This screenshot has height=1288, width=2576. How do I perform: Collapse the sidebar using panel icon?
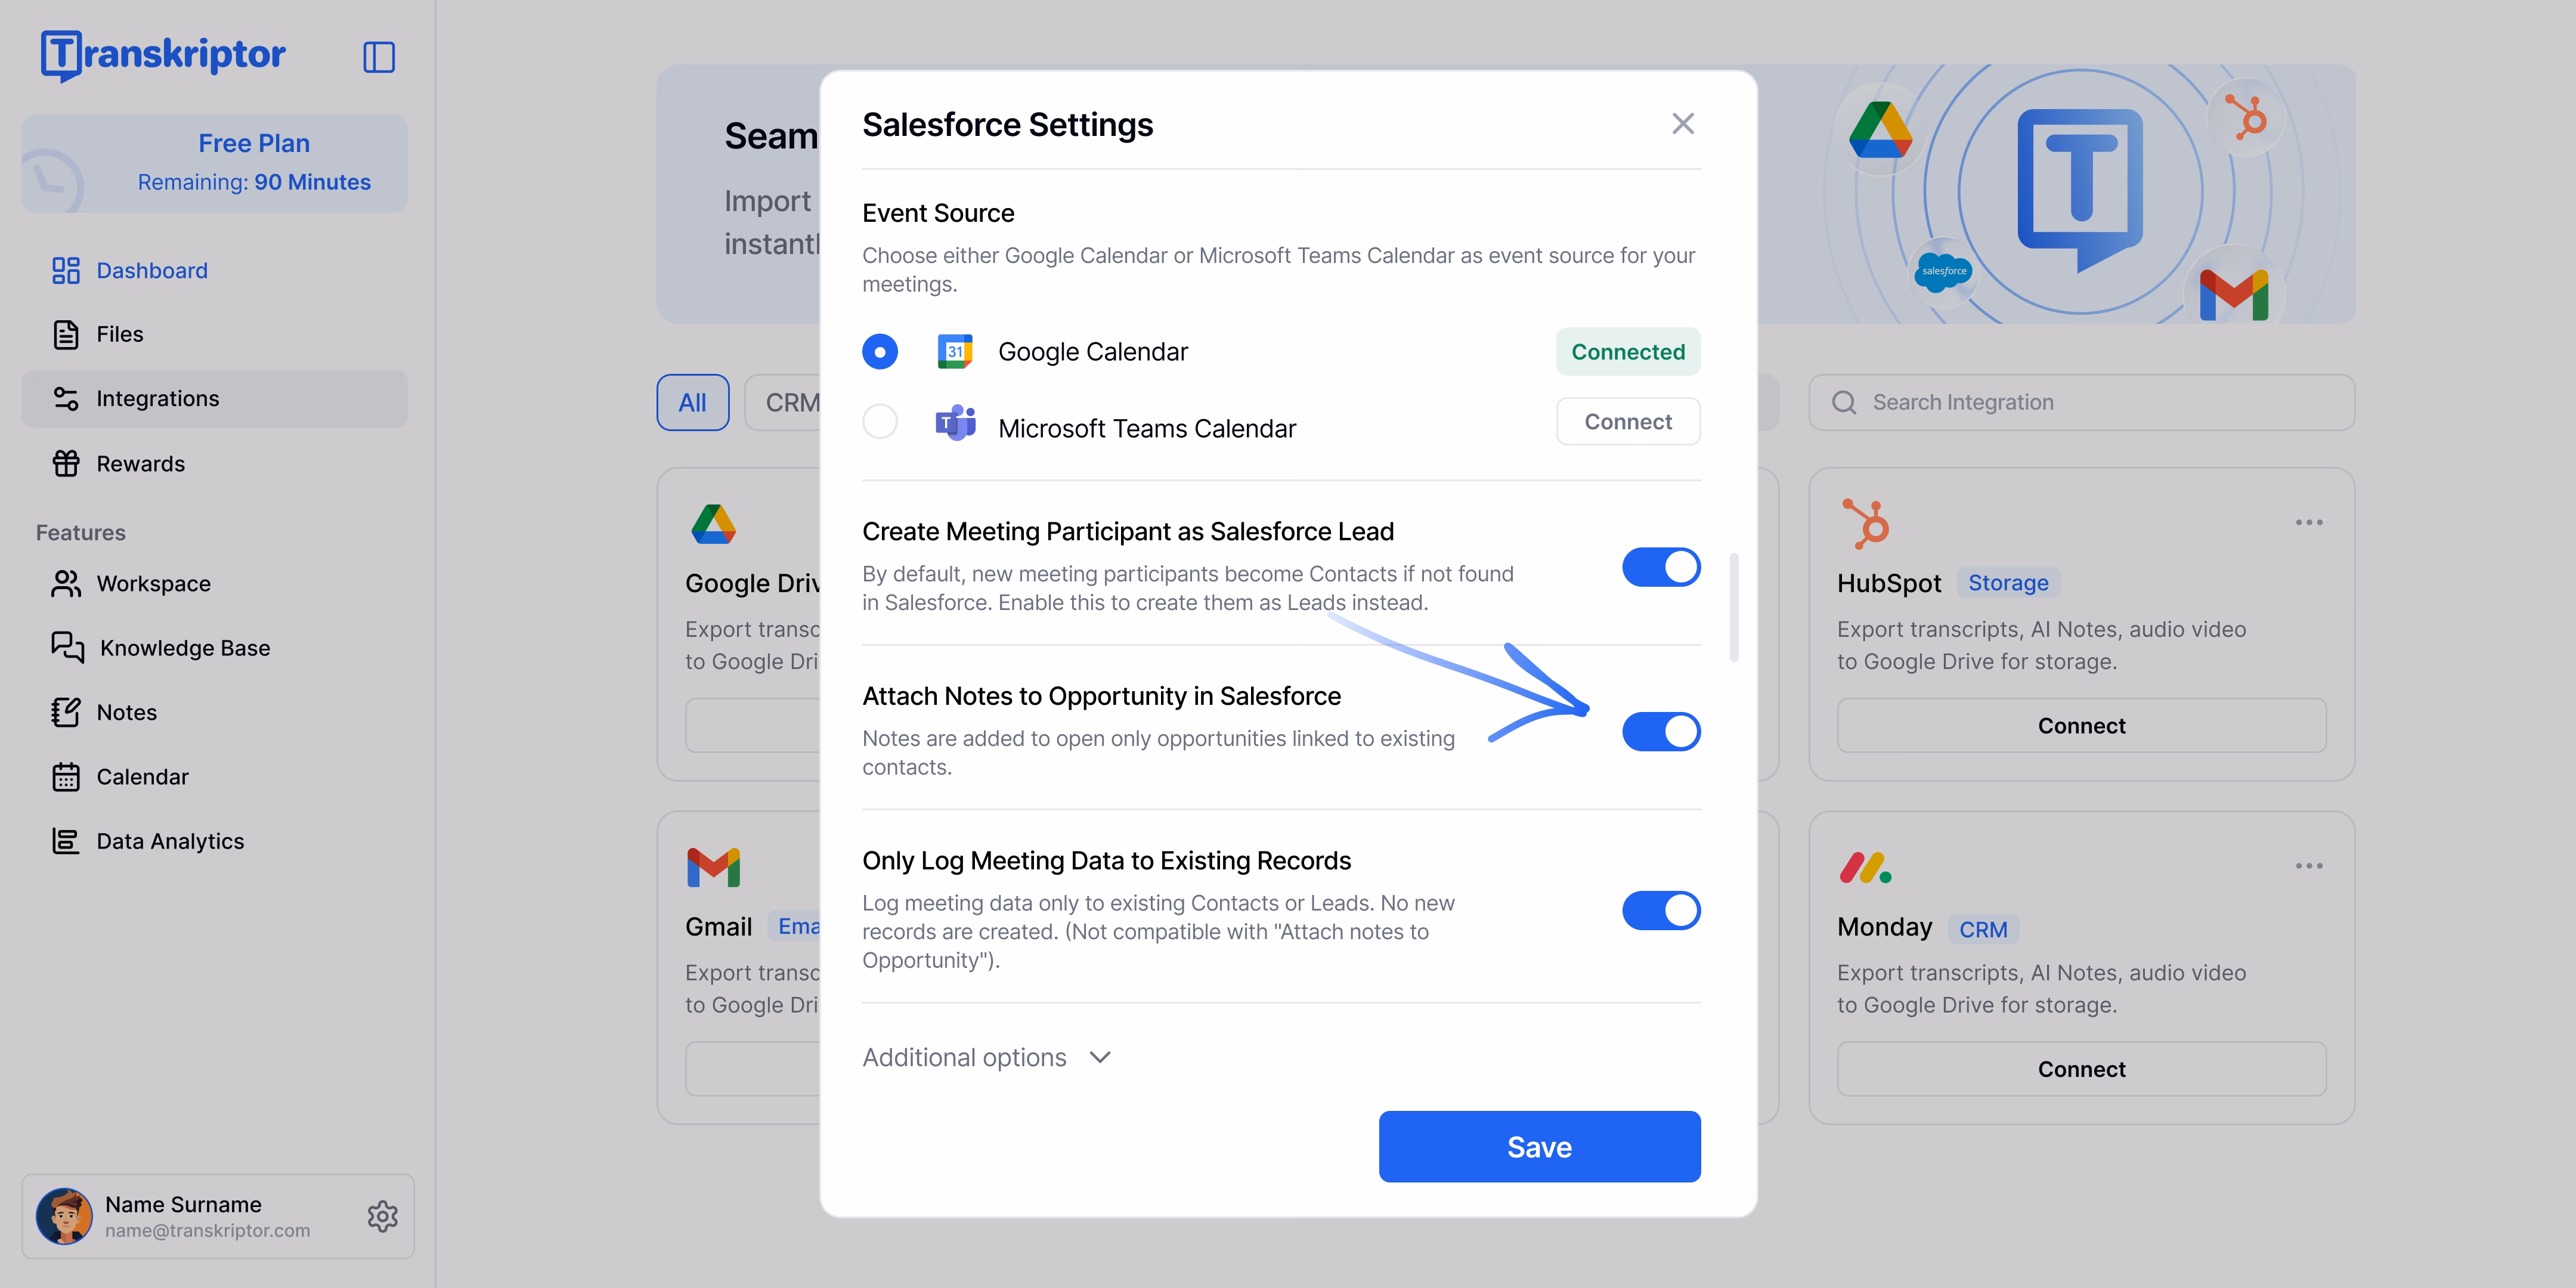click(379, 57)
